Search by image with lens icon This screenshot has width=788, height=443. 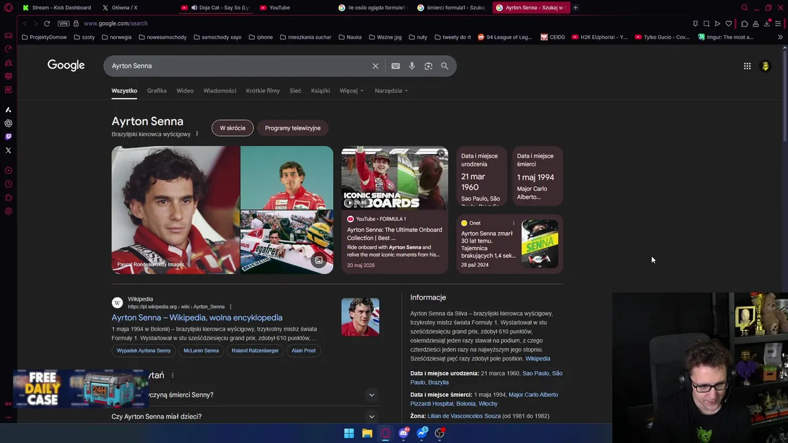click(x=428, y=66)
